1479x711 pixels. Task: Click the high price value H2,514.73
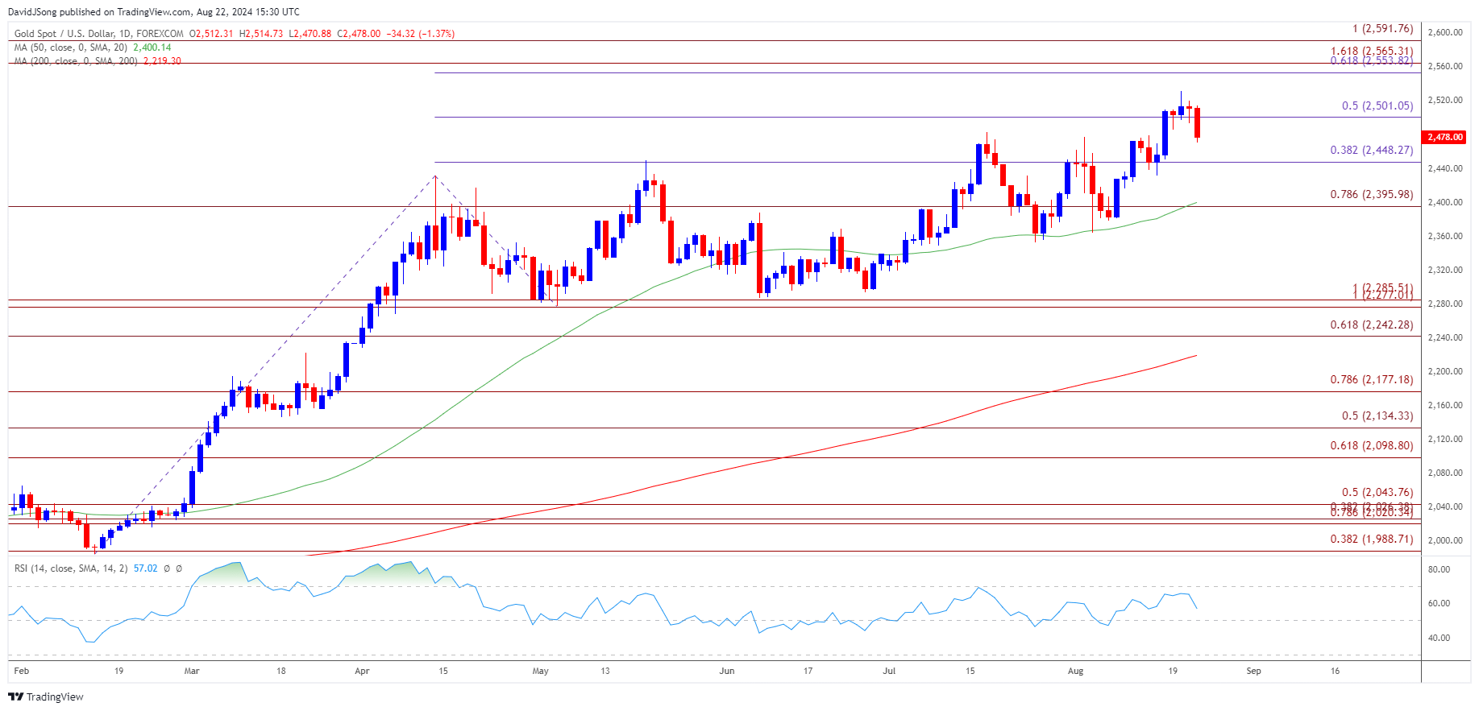click(x=261, y=34)
